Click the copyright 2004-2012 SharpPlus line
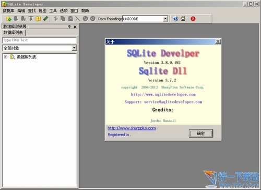This screenshot has width=261, height=190. (x=162, y=87)
